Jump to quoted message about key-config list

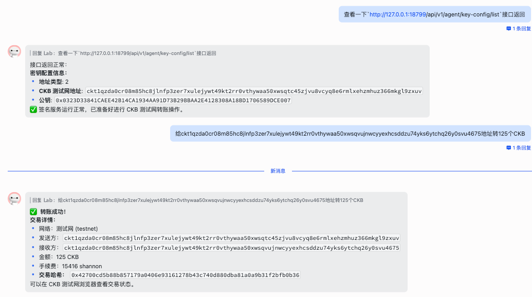click(x=123, y=53)
